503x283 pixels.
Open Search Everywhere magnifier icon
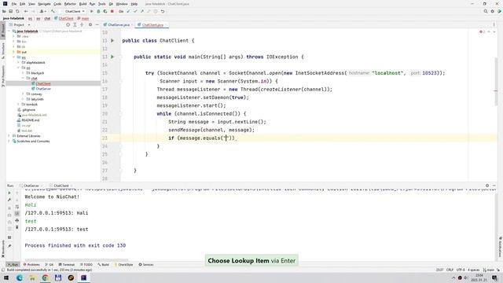[486, 11]
